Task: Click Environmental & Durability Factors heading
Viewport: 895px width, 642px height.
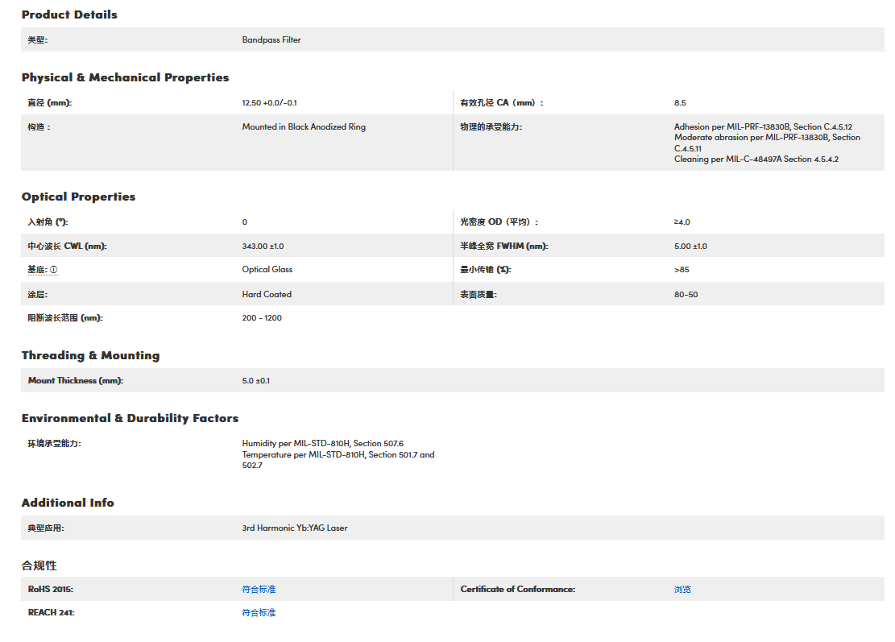Action: (130, 418)
